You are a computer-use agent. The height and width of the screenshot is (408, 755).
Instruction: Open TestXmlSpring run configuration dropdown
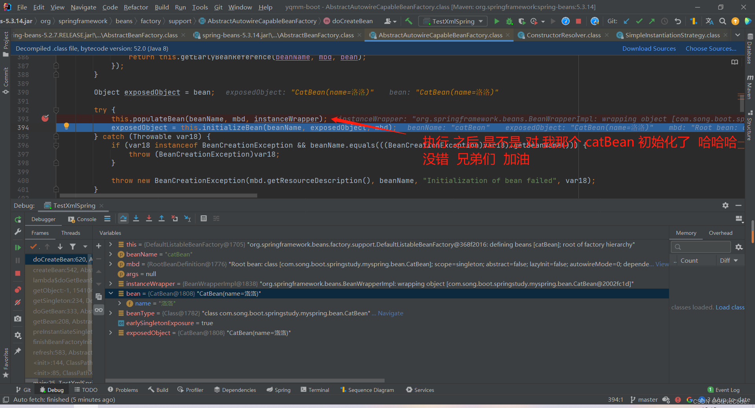(x=453, y=21)
